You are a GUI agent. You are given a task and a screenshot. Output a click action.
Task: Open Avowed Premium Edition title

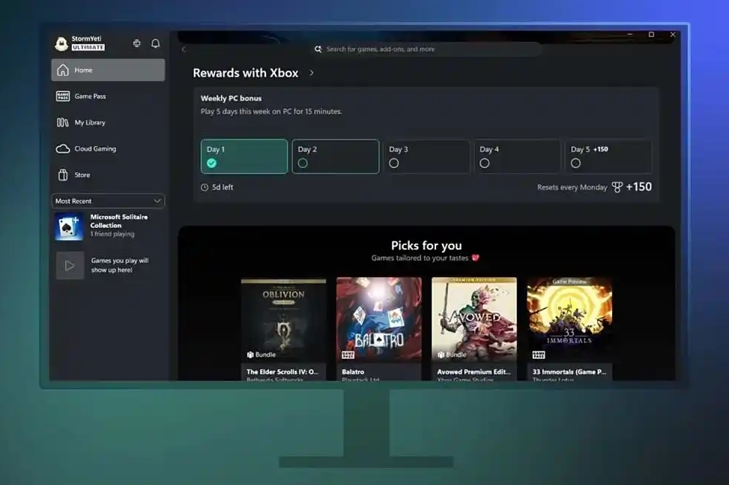click(x=474, y=372)
